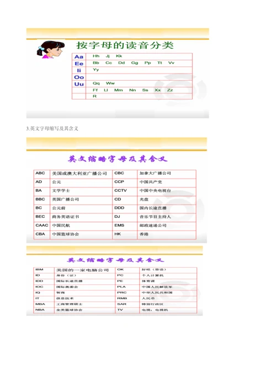Click letter pair 'Mm'

point(119,90)
